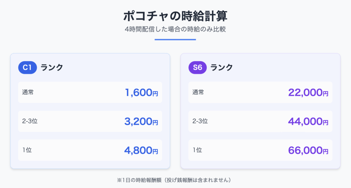
Task: Click the subtitle 4時間配信した場合の時給のみ比較
Action: coord(175,29)
